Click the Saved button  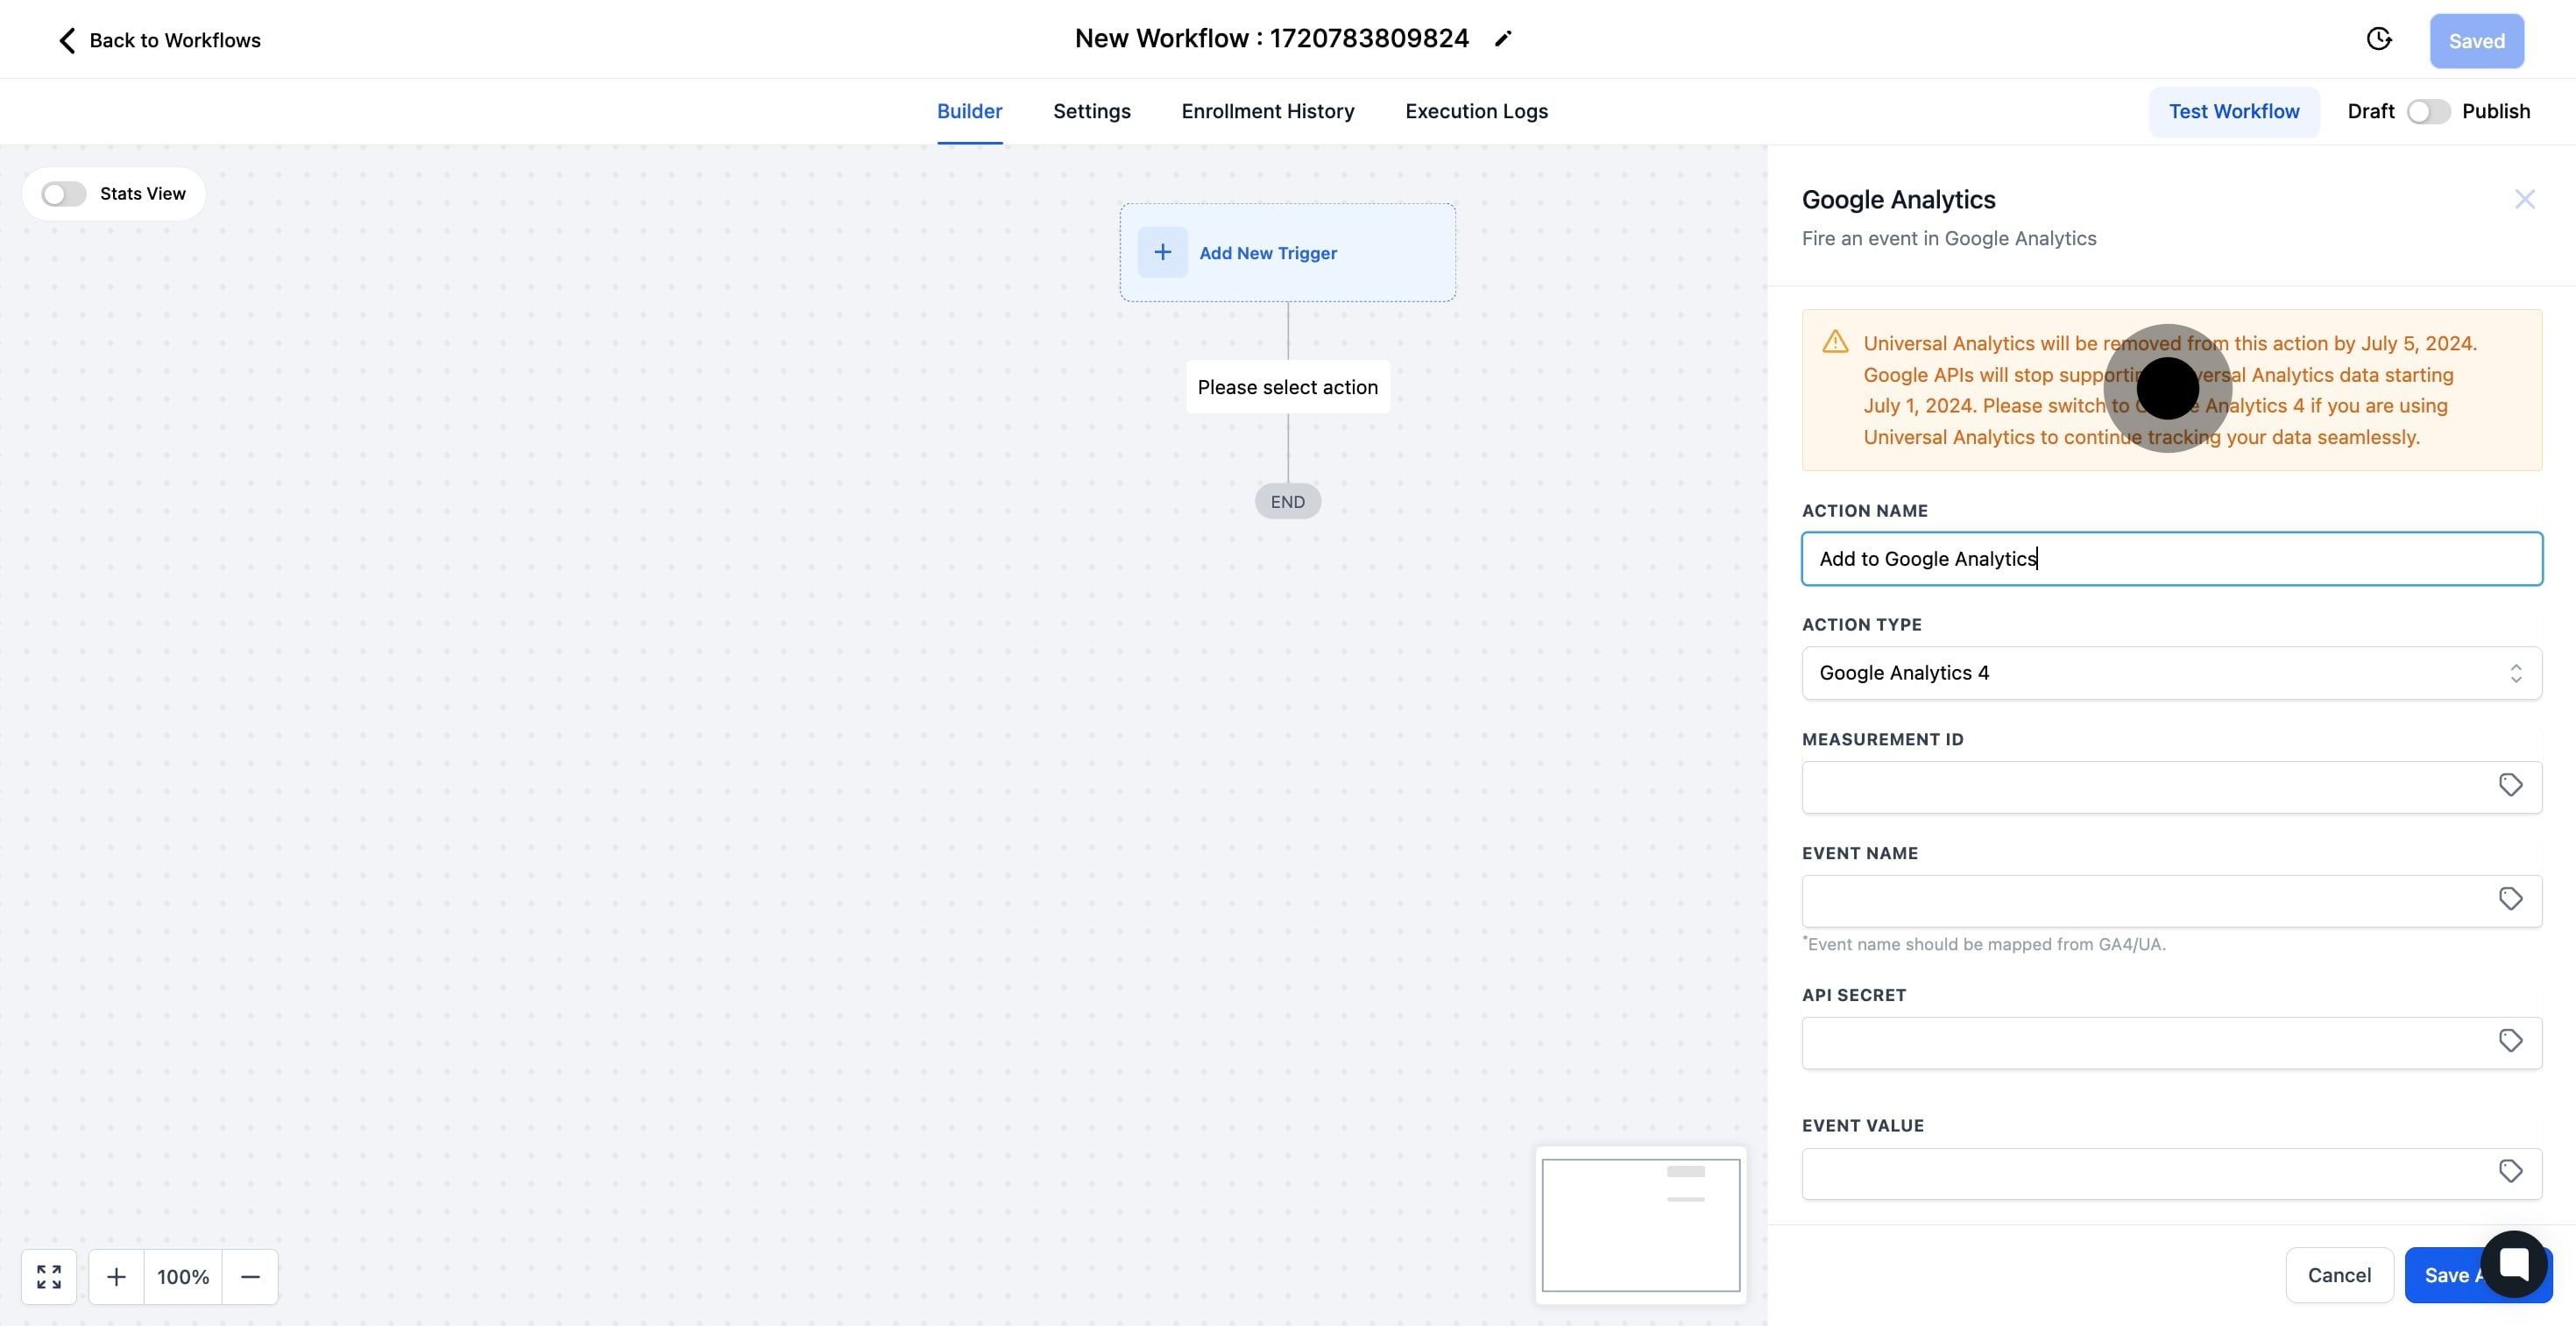point(2476,41)
